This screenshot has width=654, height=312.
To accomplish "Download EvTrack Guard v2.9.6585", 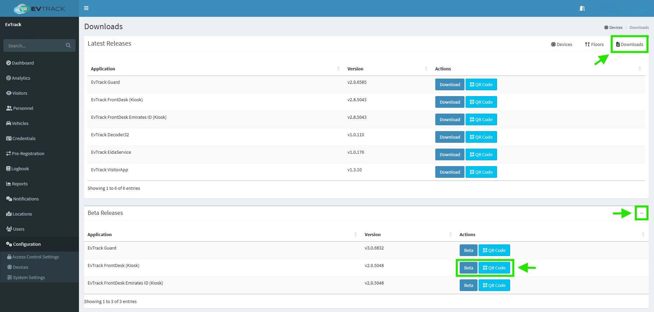I will 450,84.
